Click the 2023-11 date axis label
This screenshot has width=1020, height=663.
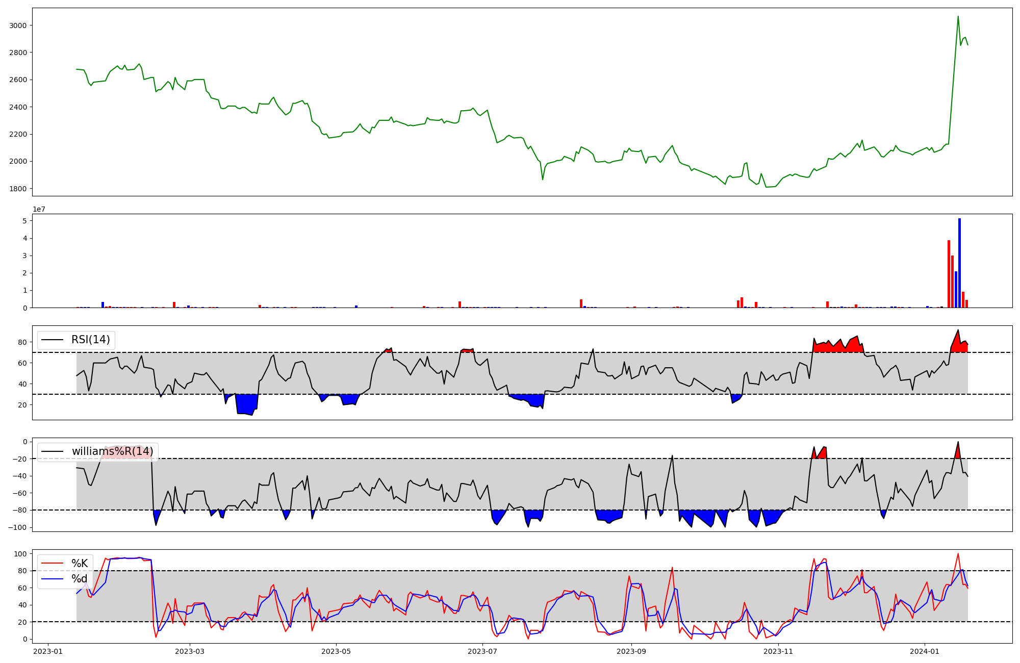[x=778, y=651]
